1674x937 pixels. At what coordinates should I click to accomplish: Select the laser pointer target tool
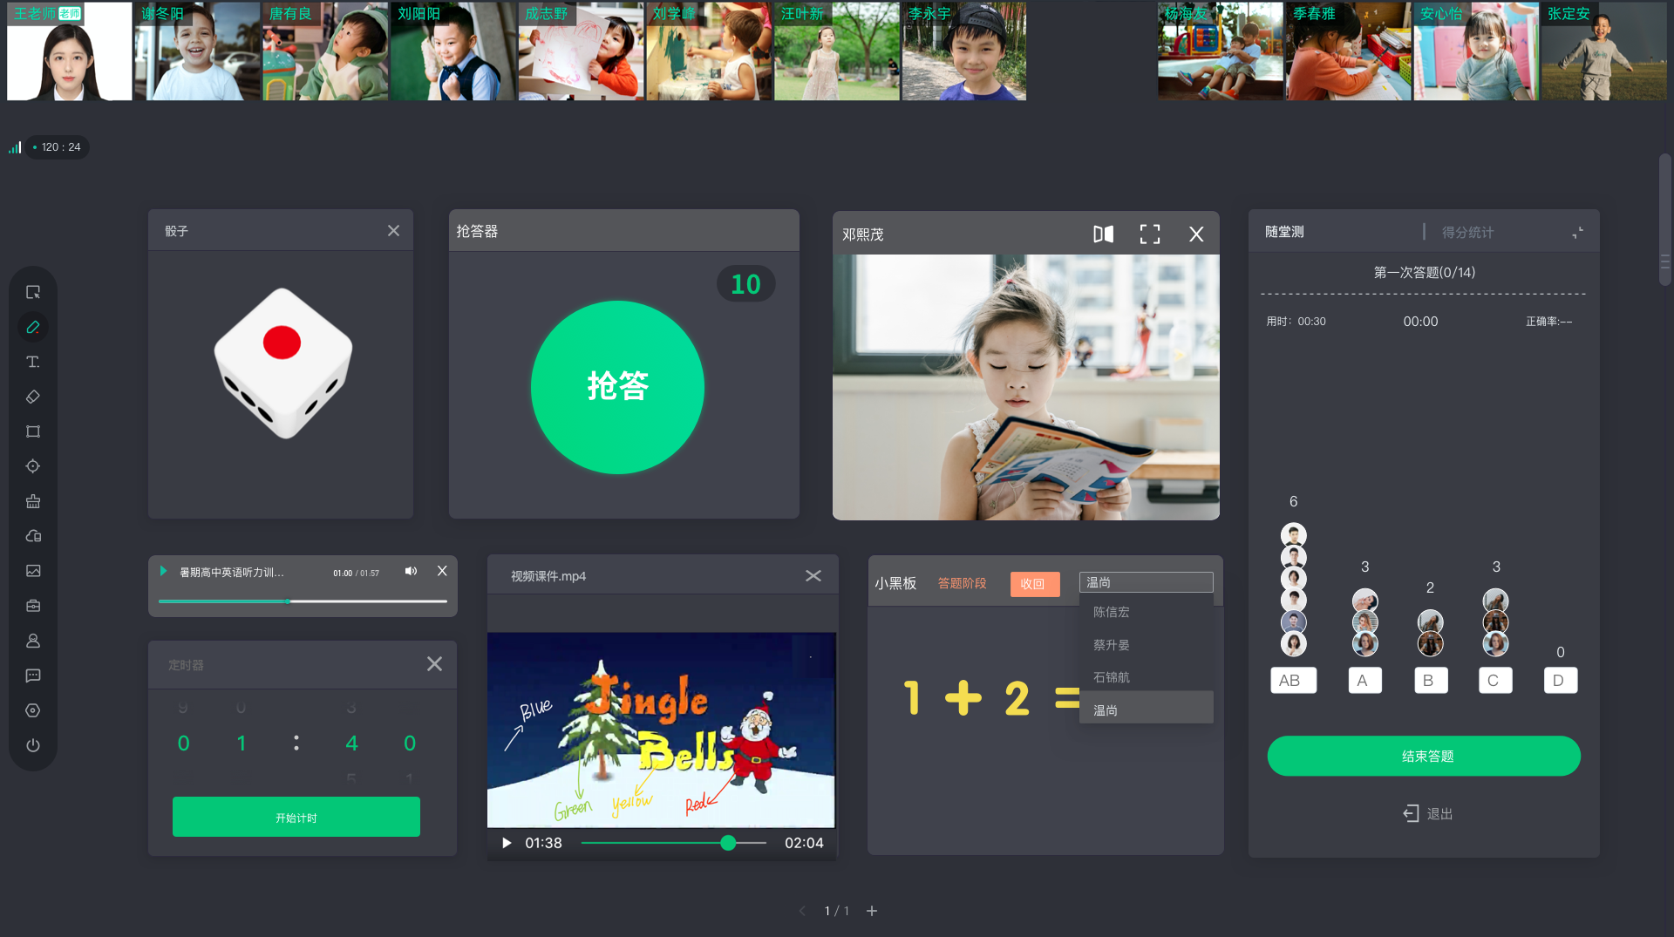point(33,466)
